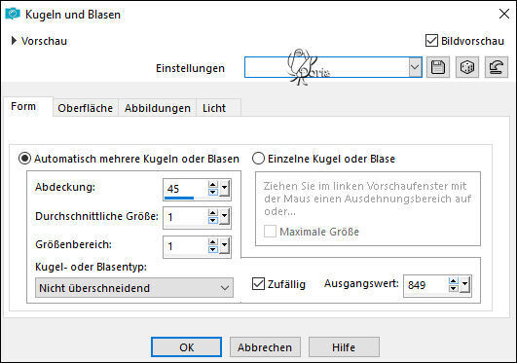
Task: Open the Größenbereich slider popup arrow
Action: click(225, 245)
